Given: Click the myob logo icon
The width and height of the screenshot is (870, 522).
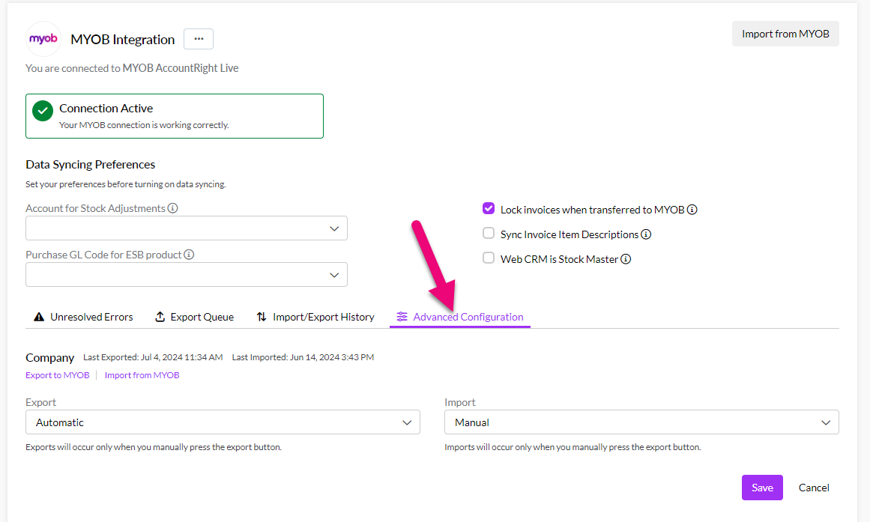Looking at the screenshot, I should point(43,39).
